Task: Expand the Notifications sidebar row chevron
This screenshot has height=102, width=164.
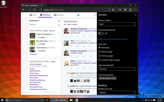Action: point(59,21)
